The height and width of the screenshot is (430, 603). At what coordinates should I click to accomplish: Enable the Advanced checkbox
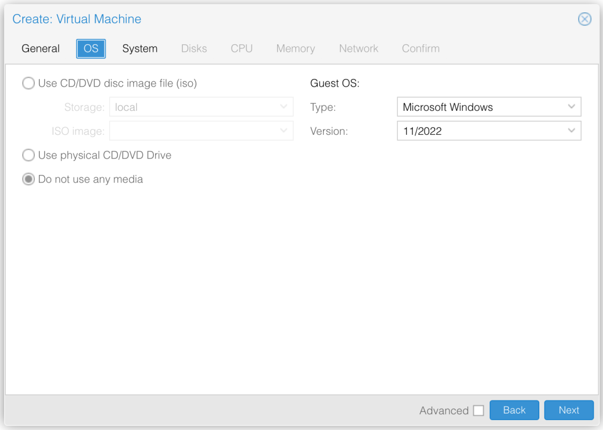coord(478,411)
